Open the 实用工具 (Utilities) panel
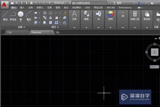Screen dimensions: 160x107 (x=135, y=16)
